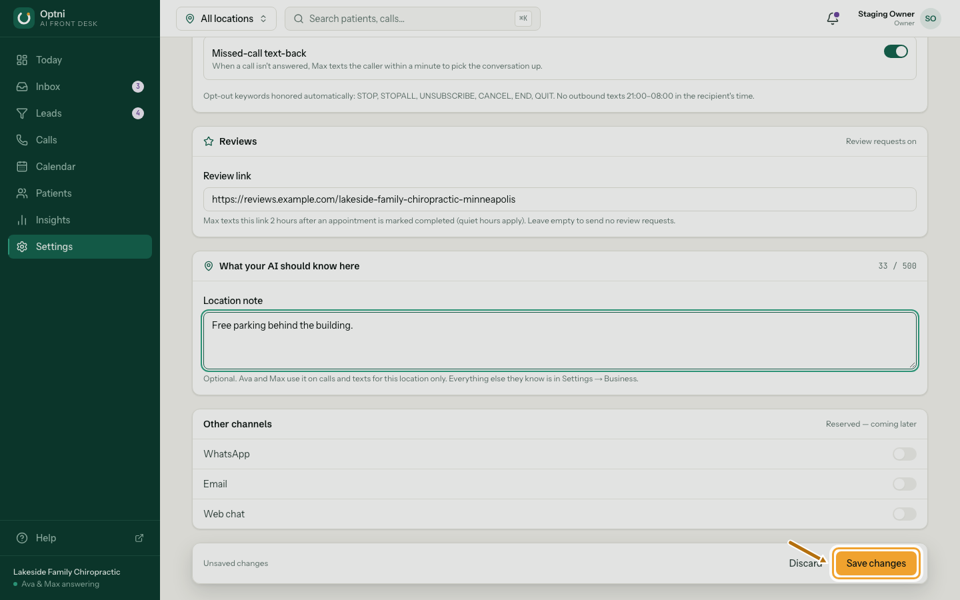
Task: Click the external link icon beside Help
Action: [x=139, y=538]
